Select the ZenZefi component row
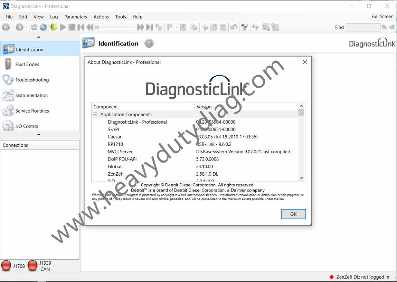397x282 pixels. click(195, 174)
